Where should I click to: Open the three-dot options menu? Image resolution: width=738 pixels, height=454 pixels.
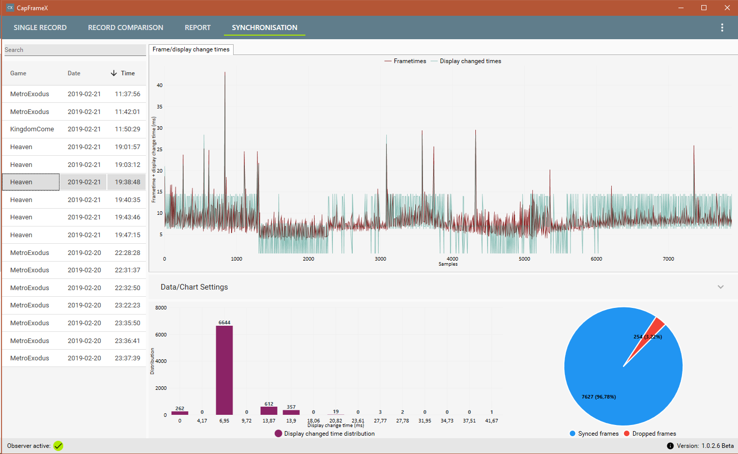tap(722, 27)
